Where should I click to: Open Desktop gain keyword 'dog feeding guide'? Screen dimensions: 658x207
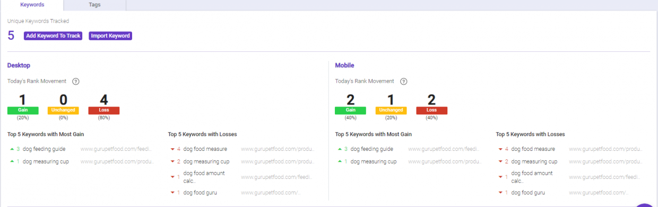(44, 149)
